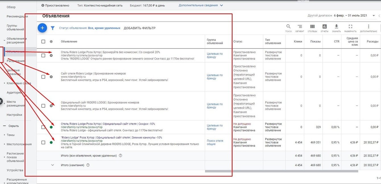Click the help icon next to 'Итого (кампания)'
Viewport: 381px width, 184px height.
coord(88,165)
